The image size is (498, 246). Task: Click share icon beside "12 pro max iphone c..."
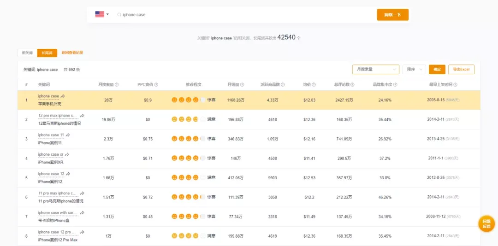(82, 116)
